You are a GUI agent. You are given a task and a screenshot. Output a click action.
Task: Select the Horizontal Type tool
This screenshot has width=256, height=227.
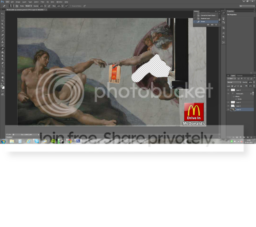coord(3,66)
